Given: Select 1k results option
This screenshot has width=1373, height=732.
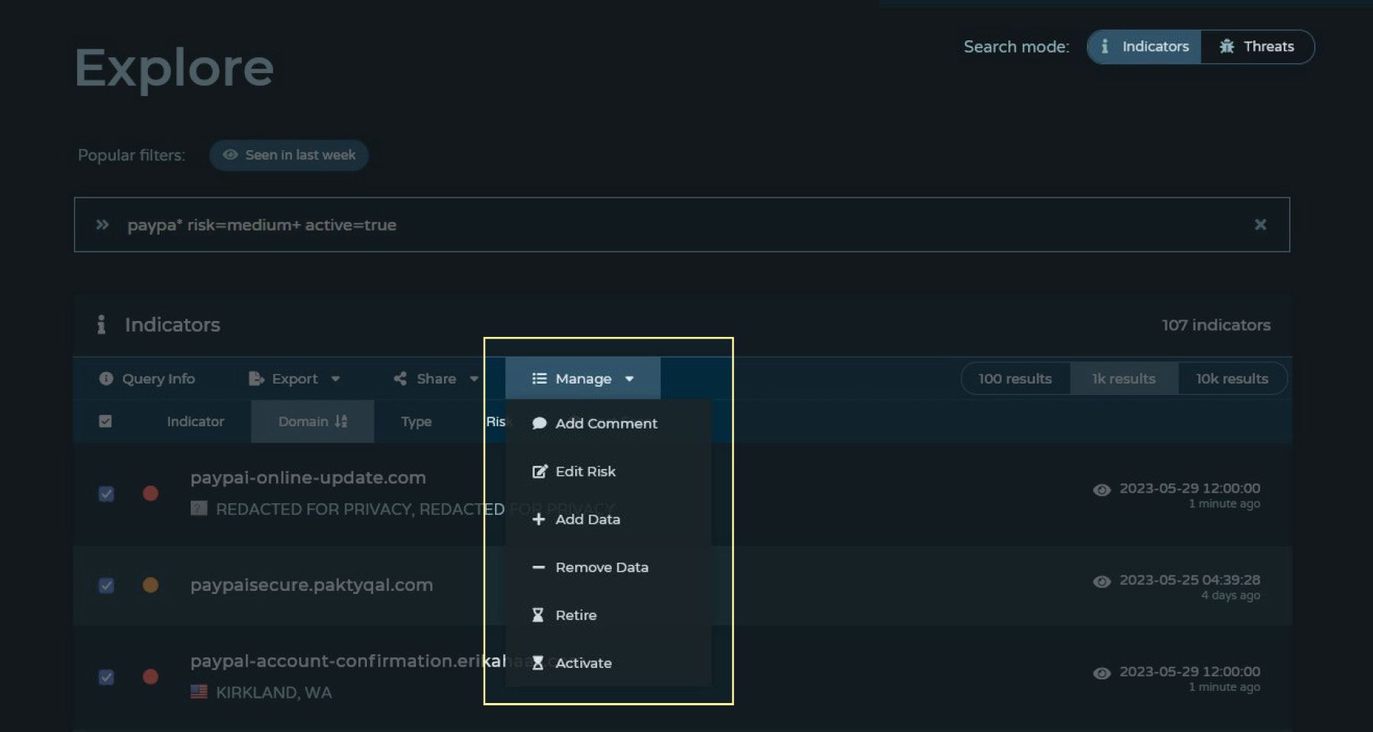Looking at the screenshot, I should tap(1124, 379).
